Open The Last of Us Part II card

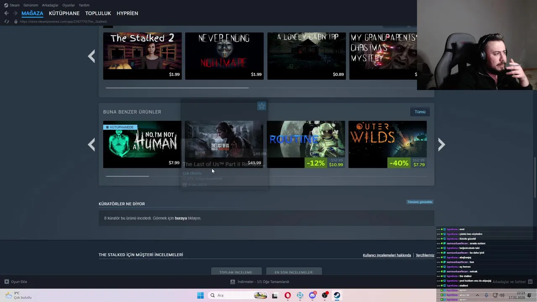pos(224,144)
